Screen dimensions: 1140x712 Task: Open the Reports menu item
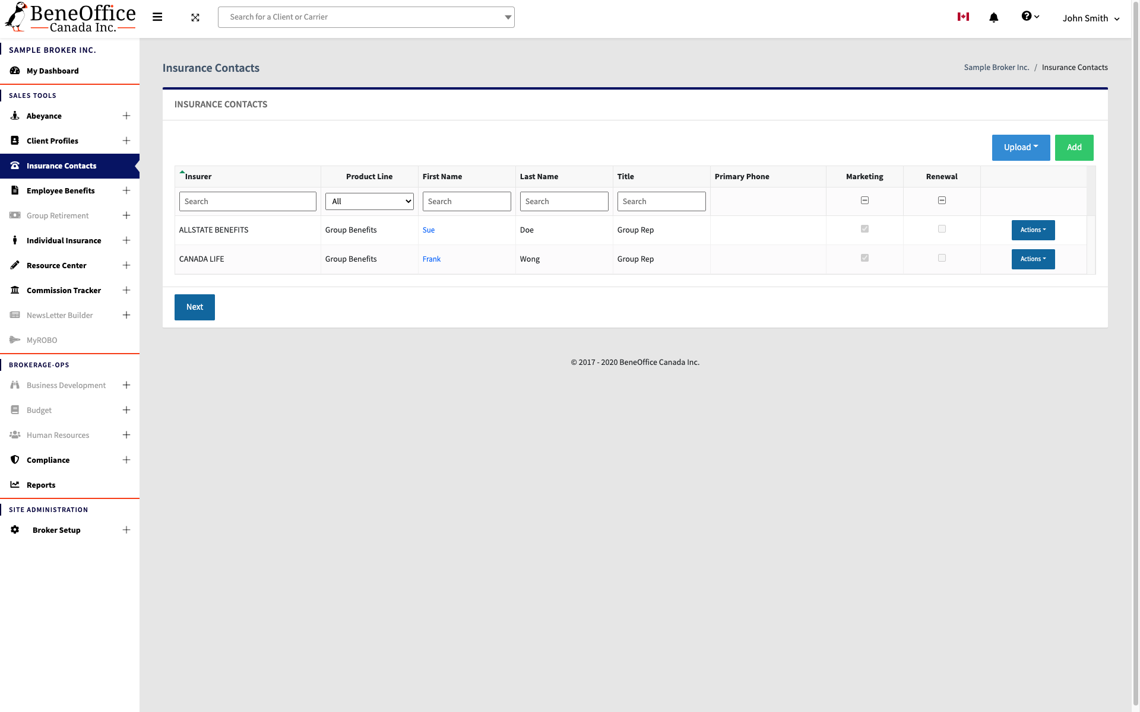tap(41, 485)
